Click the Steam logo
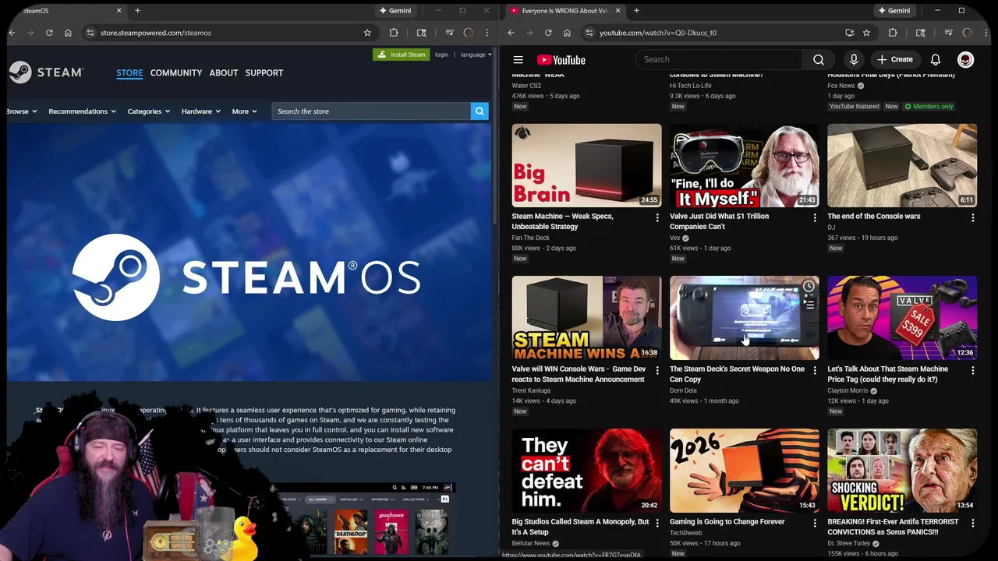Viewport: 998px width, 561px height. click(x=46, y=72)
